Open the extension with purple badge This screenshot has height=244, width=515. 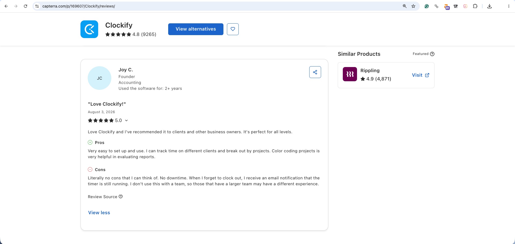pos(446,7)
